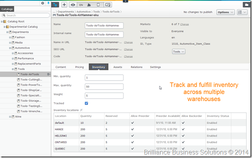Uncheck the Tracked checkbox
The height and width of the screenshot is (158, 252).
pos(86,103)
